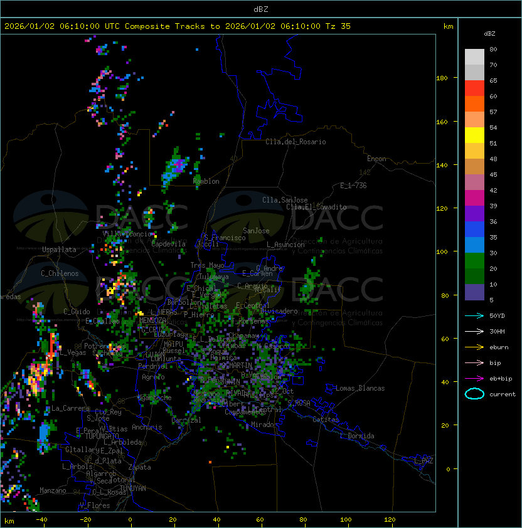The width and height of the screenshot is (522, 528).
Task: Click the cyan 50YD arrow in legend
Action: pyautogui.click(x=474, y=315)
